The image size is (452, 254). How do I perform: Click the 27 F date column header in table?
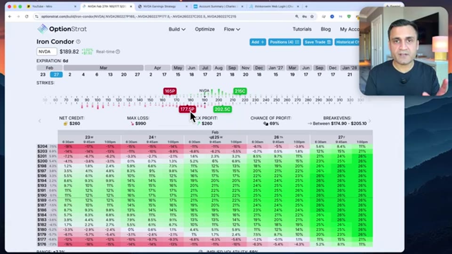pos(341,137)
